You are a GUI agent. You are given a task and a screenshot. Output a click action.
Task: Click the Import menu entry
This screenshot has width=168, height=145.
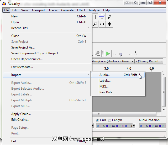pos(47,75)
